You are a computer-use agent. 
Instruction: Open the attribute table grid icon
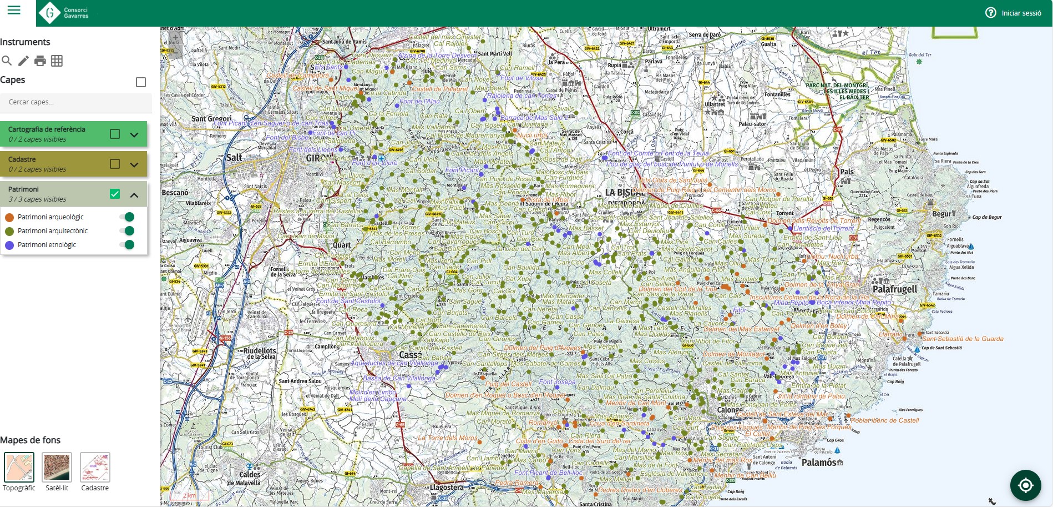tap(57, 61)
